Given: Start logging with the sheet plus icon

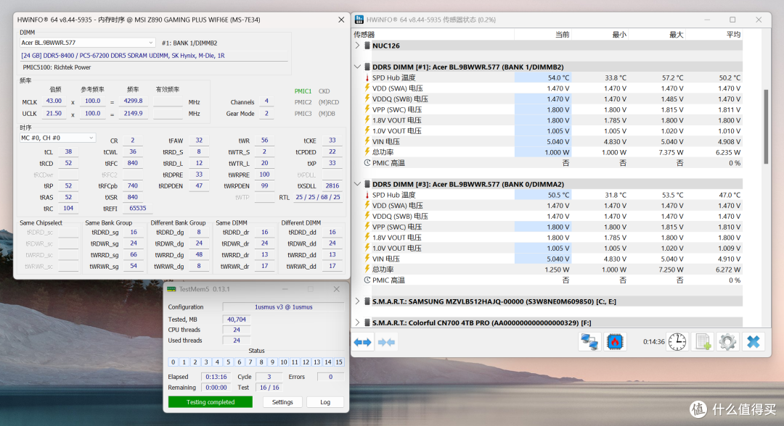Looking at the screenshot, I should click(x=703, y=342).
